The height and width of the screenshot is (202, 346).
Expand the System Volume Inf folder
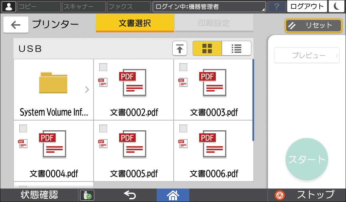point(86,89)
